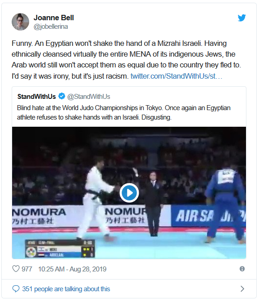Screen dimensions: 259x302
Task: Click the video scoreboard overlay
Action: [60, 249]
